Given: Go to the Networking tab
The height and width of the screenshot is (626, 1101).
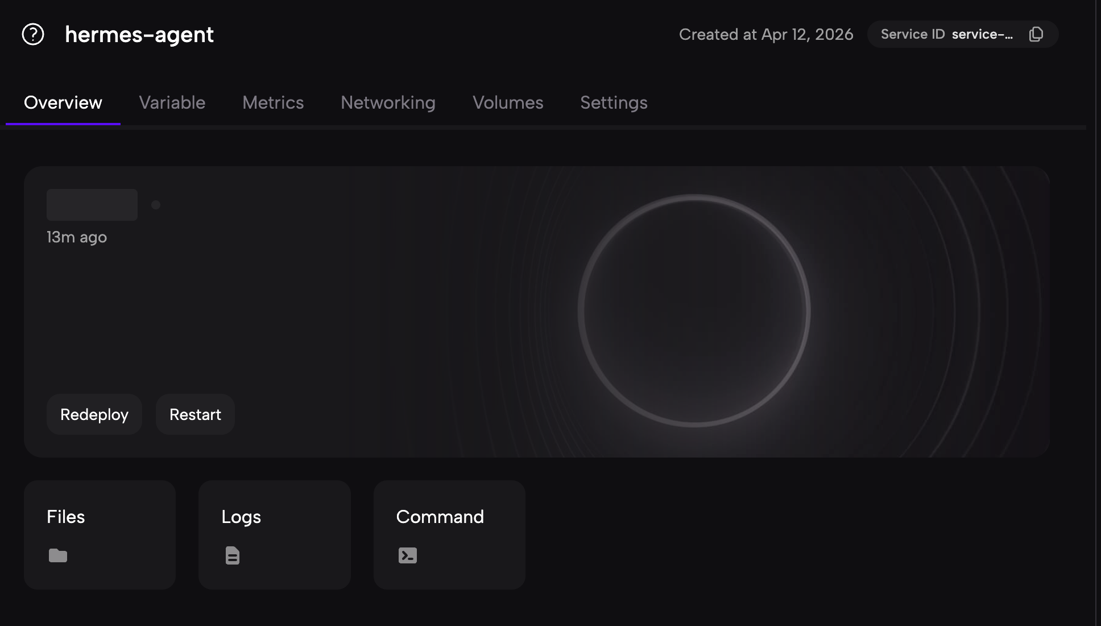Looking at the screenshot, I should 388,102.
